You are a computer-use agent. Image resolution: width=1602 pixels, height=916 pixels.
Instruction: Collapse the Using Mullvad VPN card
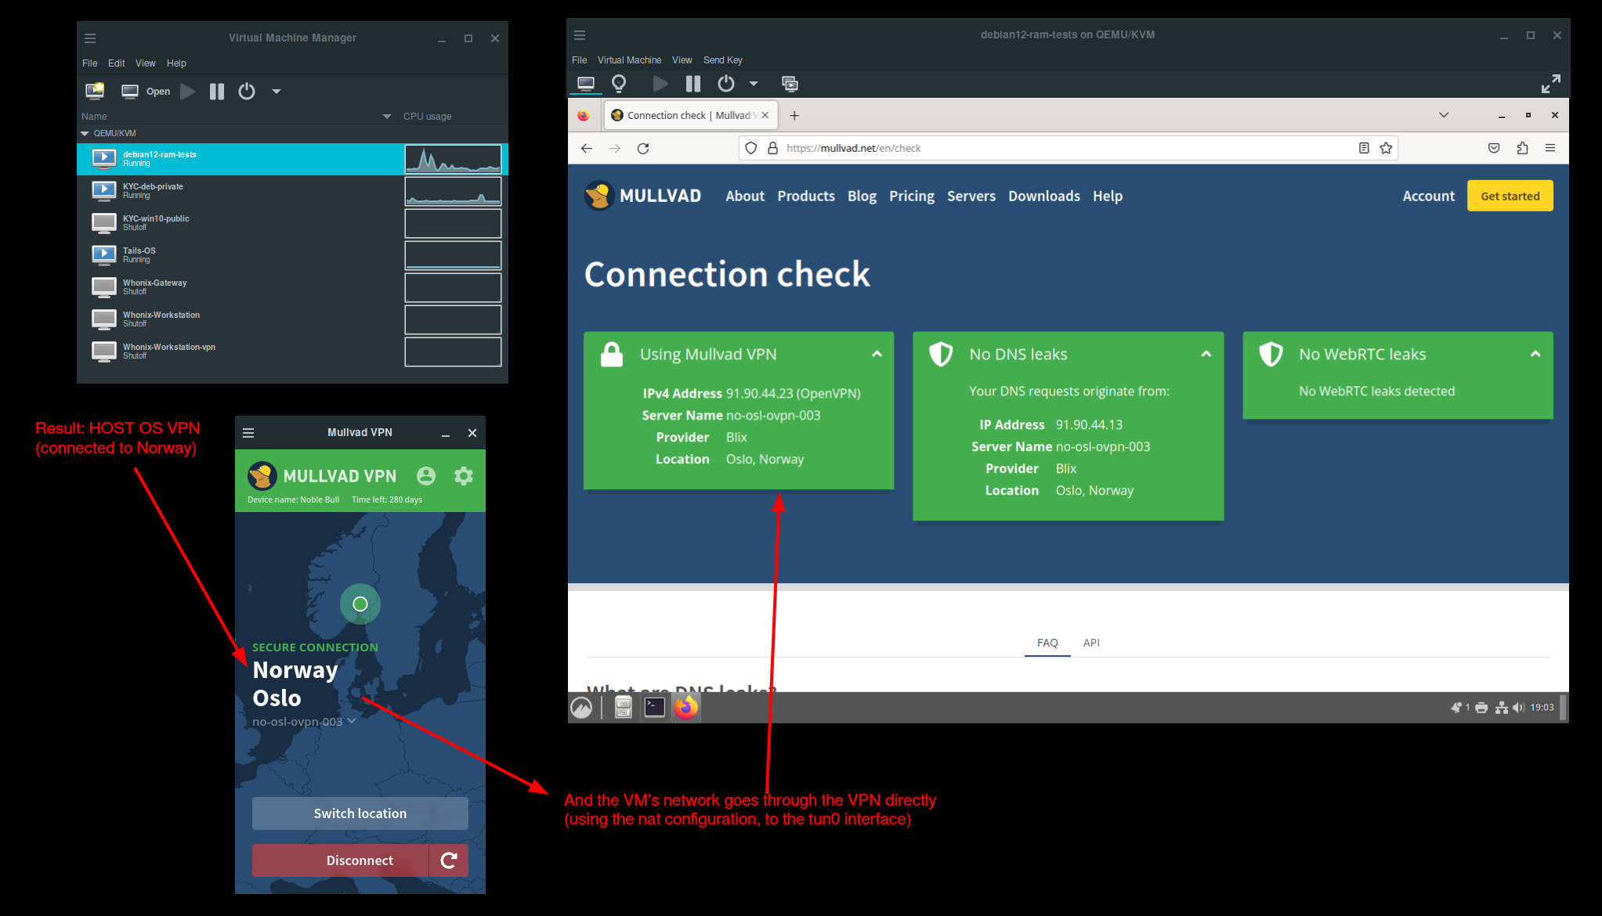(877, 354)
